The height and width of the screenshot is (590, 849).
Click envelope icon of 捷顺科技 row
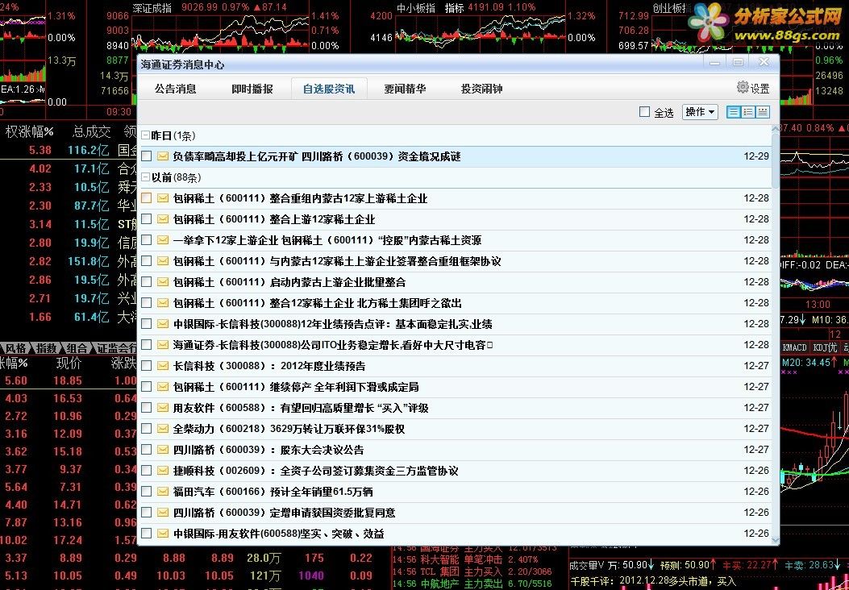click(x=163, y=471)
